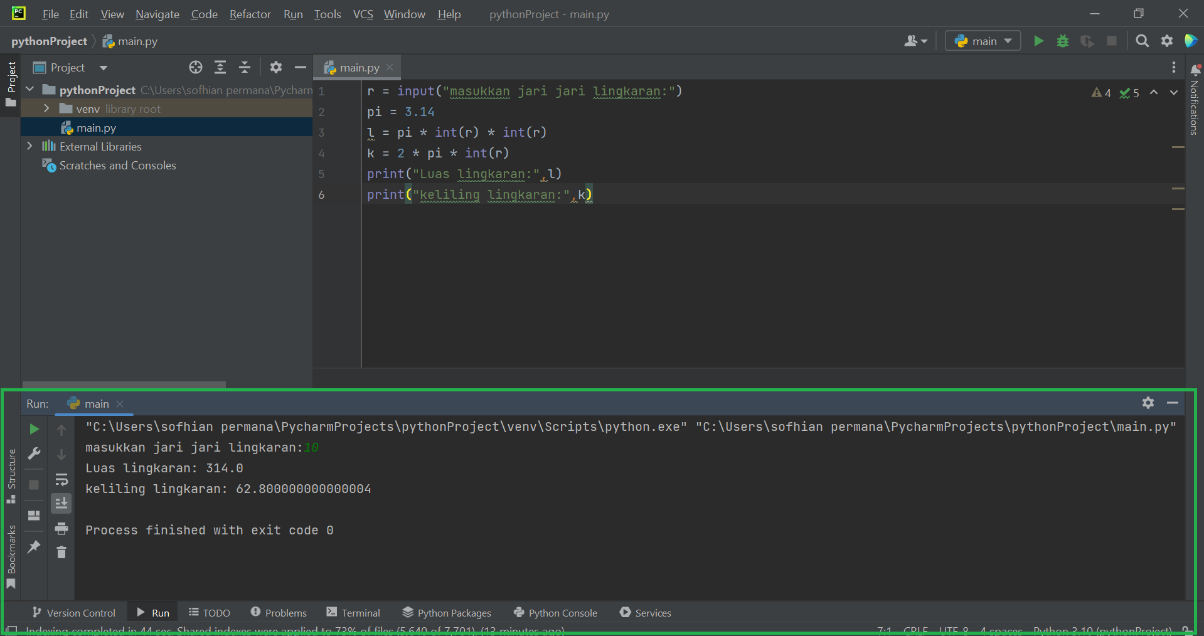Image resolution: width=1204 pixels, height=636 pixels.
Task: Expand External Libraries node
Action: 29,146
